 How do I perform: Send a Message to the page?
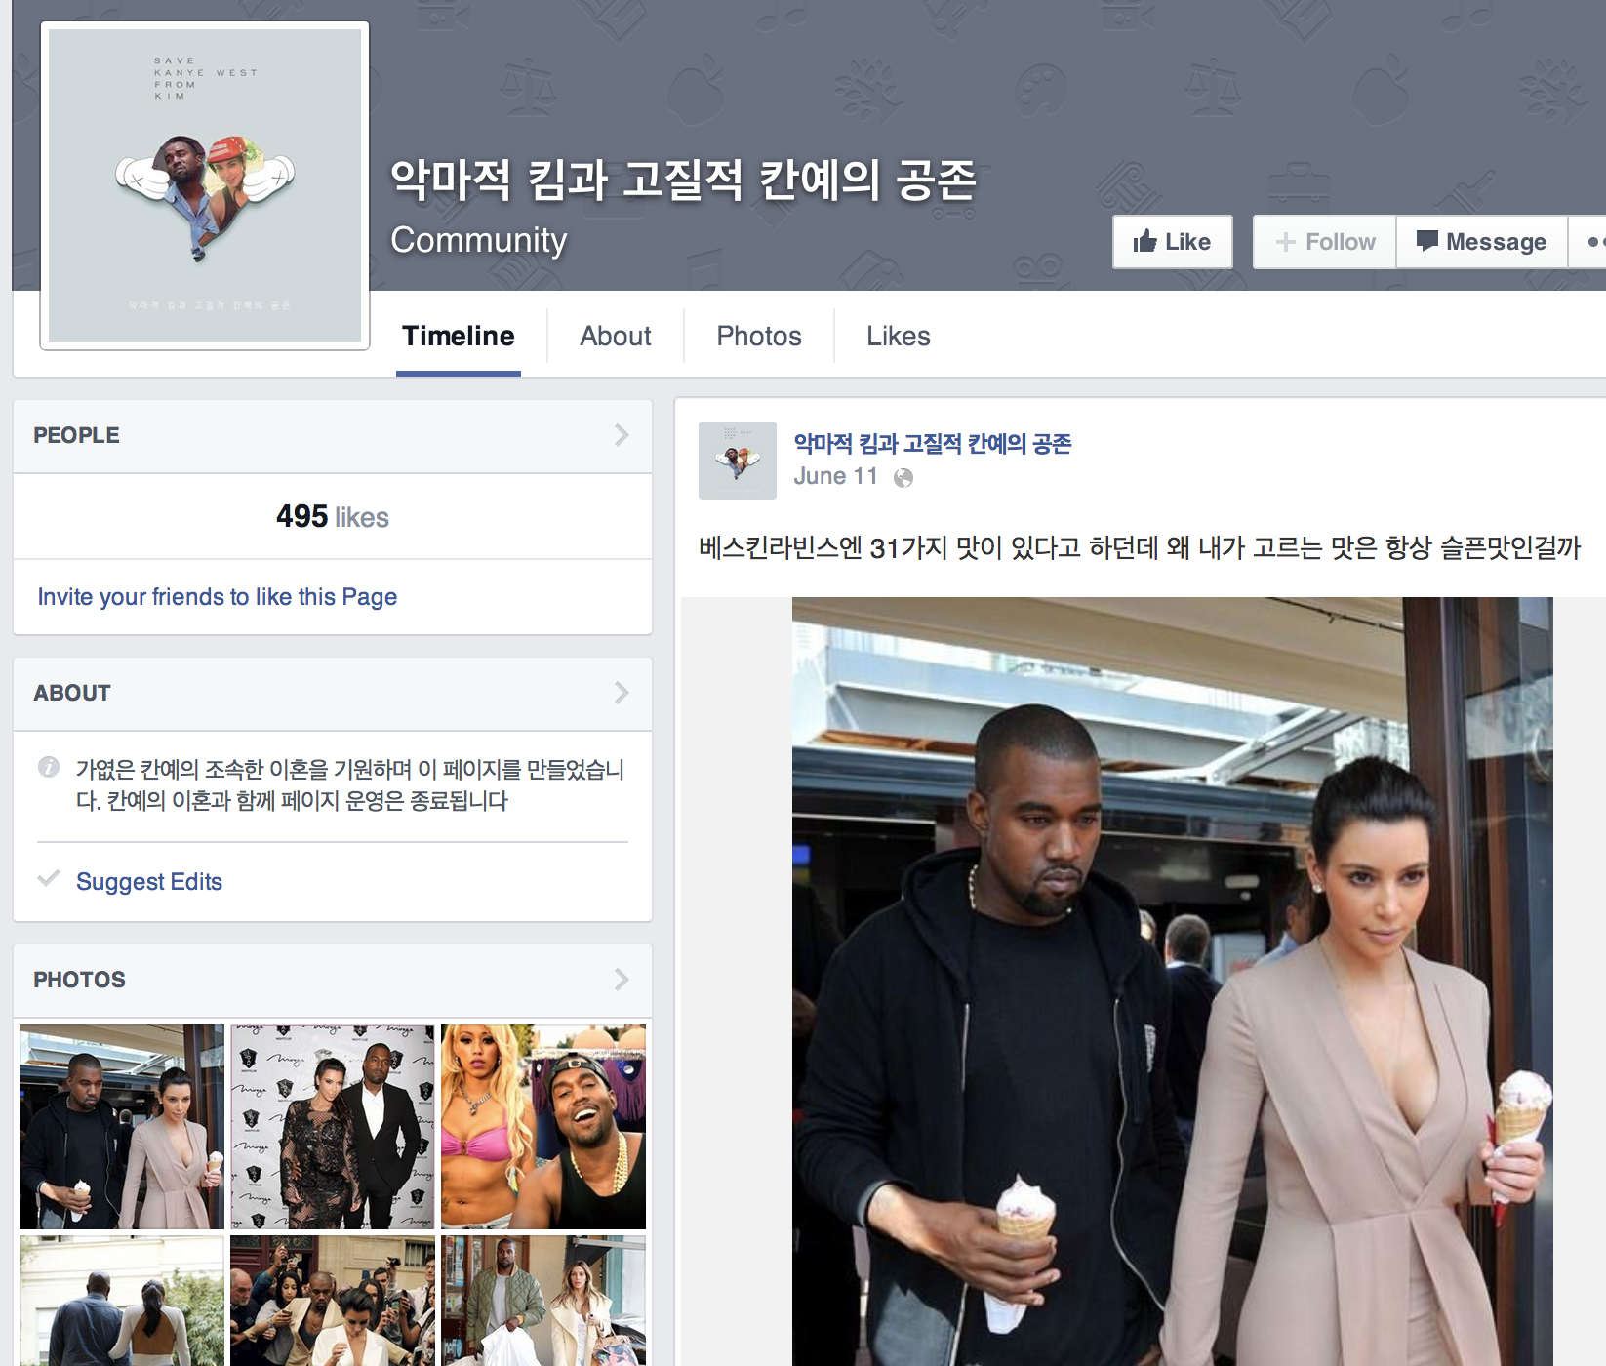(x=1481, y=242)
